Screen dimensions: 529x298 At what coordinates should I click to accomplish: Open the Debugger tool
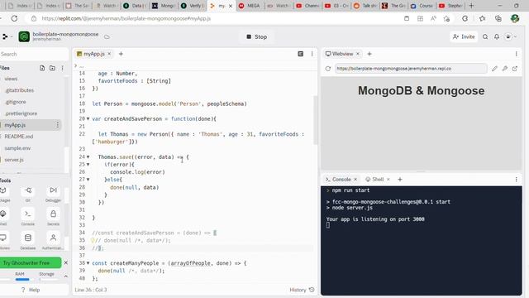coord(53,194)
